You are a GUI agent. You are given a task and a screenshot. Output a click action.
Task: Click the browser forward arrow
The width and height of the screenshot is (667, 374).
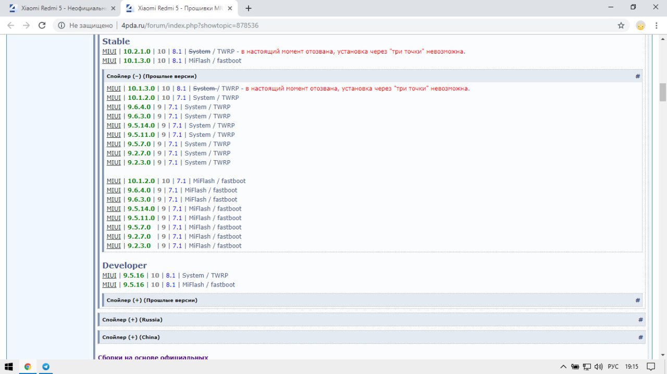click(x=27, y=25)
